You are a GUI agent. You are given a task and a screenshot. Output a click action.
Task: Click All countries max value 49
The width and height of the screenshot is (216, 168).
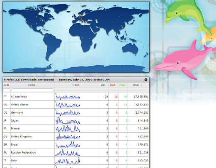pos(126,97)
